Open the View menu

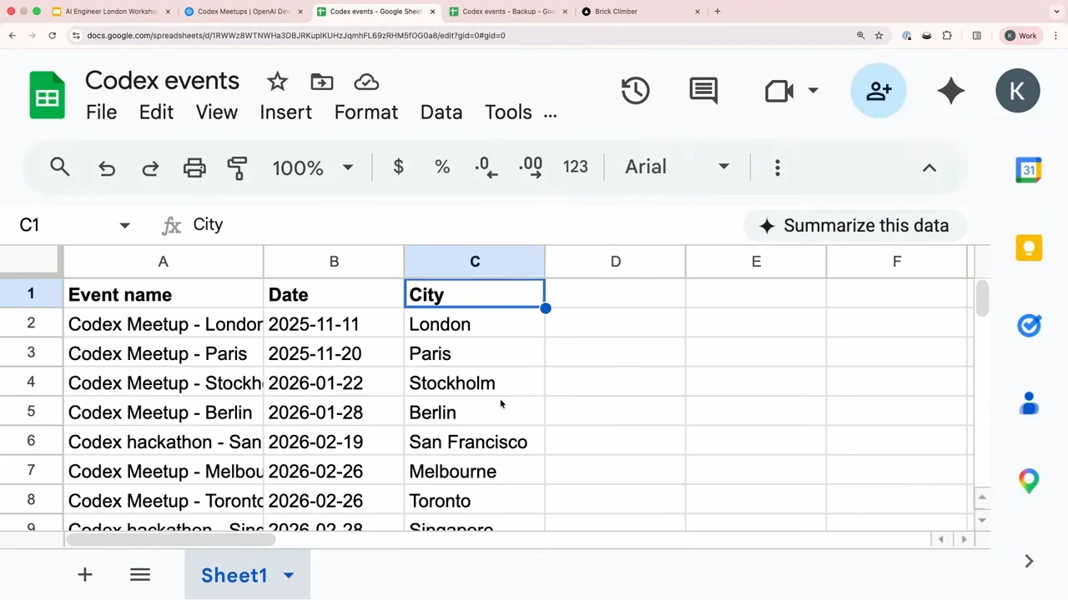(217, 112)
